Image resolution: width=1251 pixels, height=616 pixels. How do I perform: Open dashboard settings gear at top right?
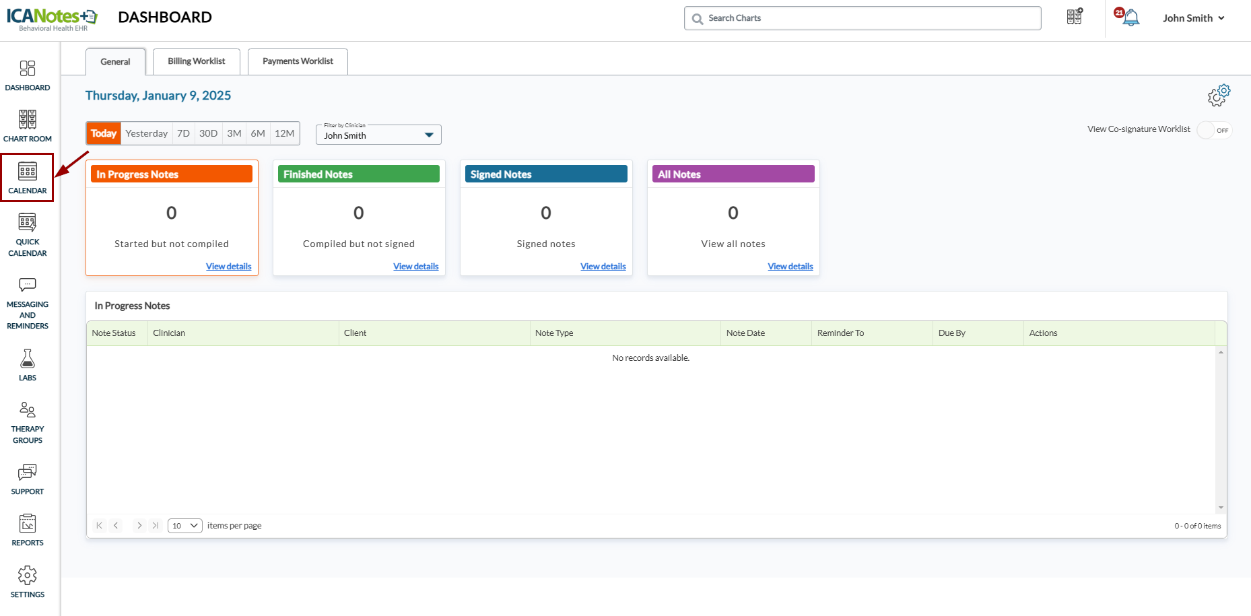click(x=1218, y=96)
